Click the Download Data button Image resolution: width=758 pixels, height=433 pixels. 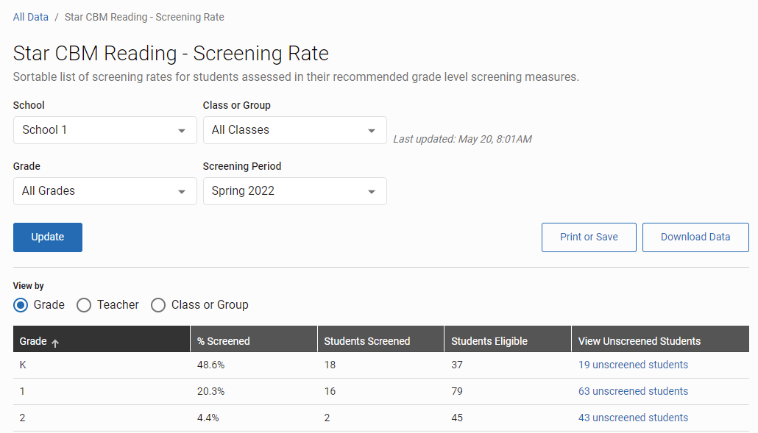695,237
